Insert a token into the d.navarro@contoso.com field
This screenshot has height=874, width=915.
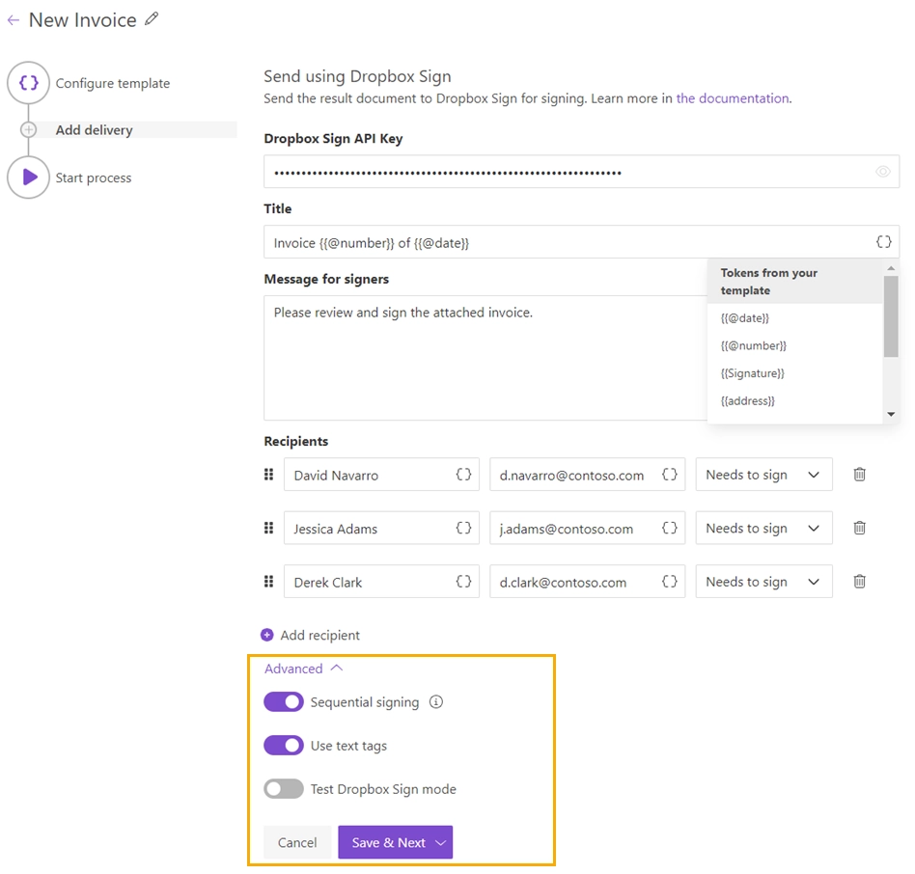pos(669,475)
